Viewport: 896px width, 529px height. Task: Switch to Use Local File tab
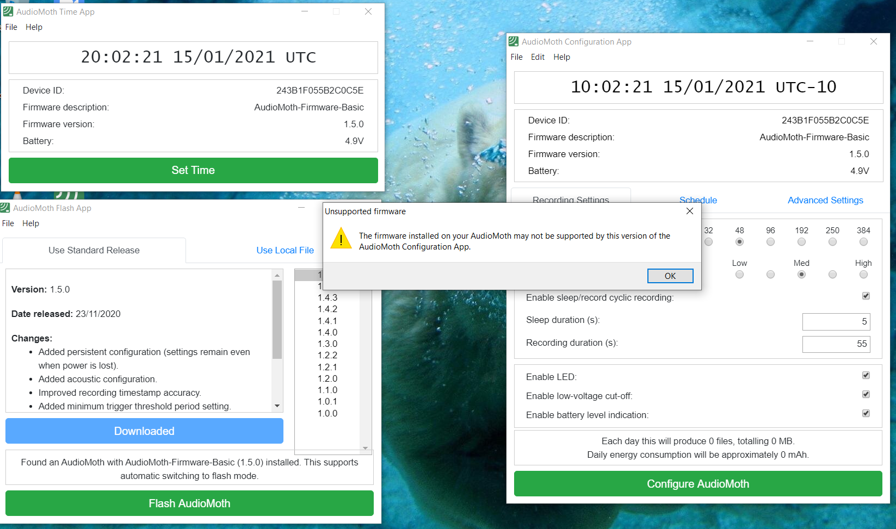pyautogui.click(x=285, y=250)
